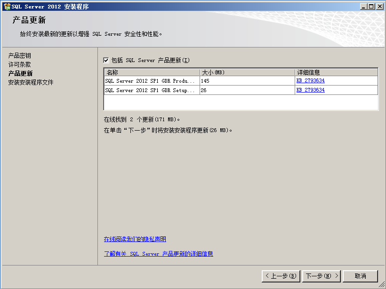Click the 取消 cancel button
Viewport: 386px width, 289px height.
[x=360, y=276]
